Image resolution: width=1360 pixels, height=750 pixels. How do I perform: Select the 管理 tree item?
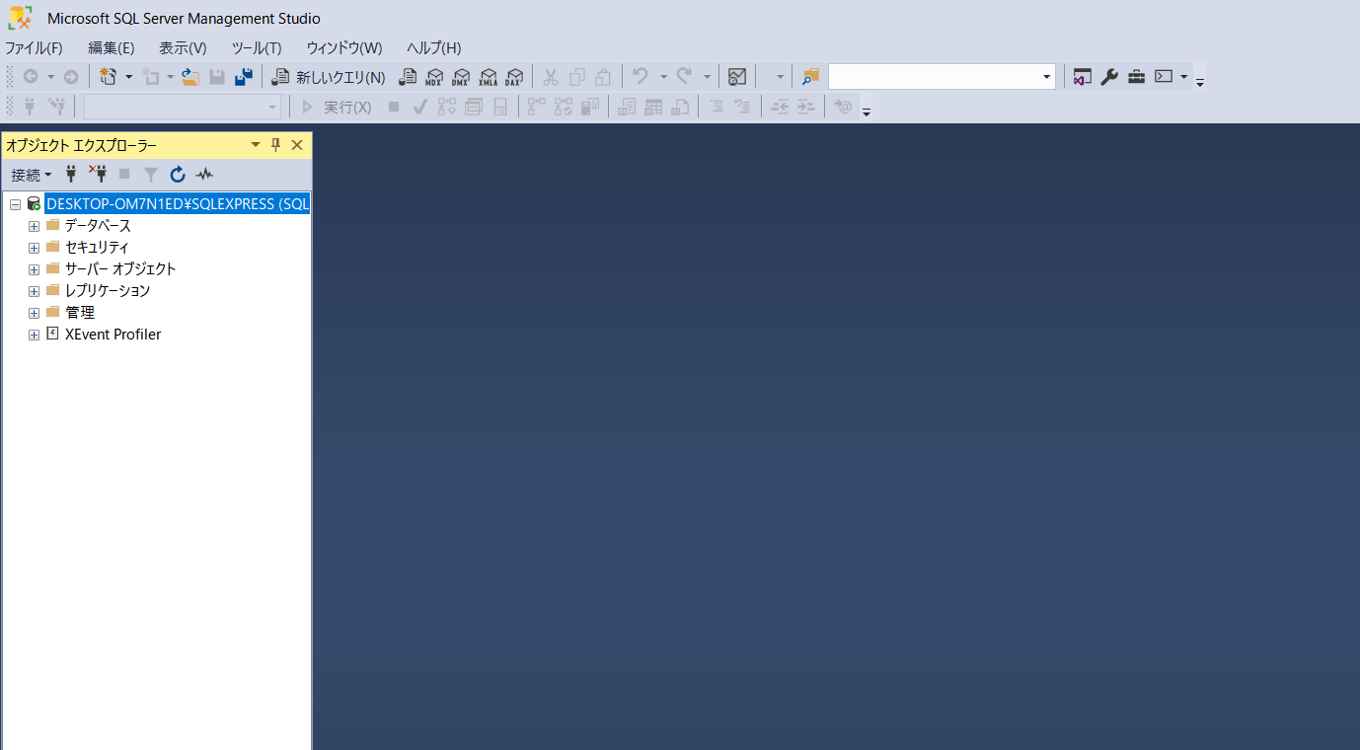(80, 313)
